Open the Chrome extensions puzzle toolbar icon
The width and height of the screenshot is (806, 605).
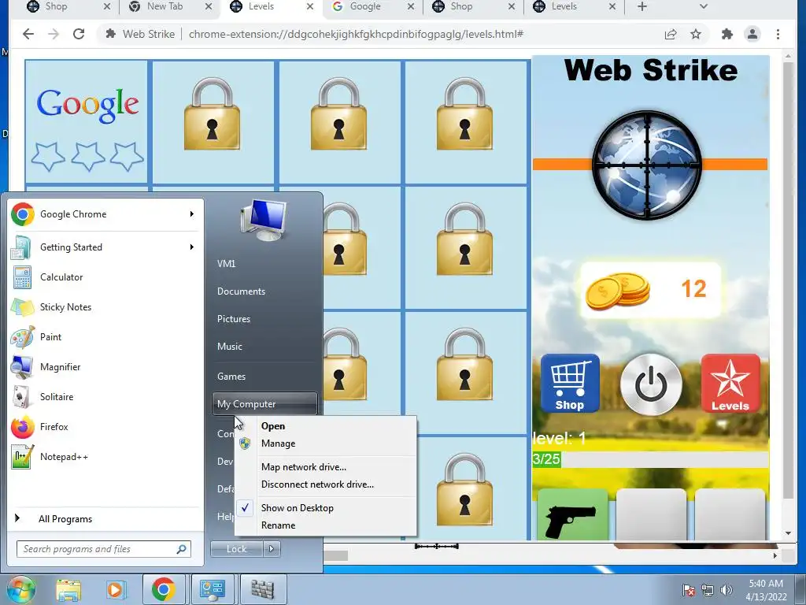click(x=727, y=34)
